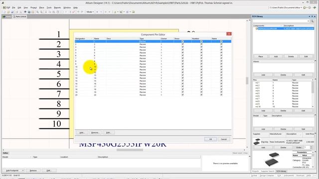This screenshot has height=179, width=319.
Task: Click the save toolbar icon
Action: 12,12
